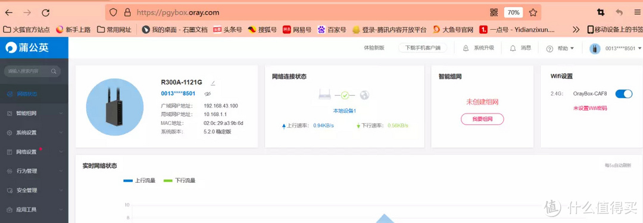Open the 常用网址 bookmark folder
The width and height of the screenshot is (643, 223).
114,30
